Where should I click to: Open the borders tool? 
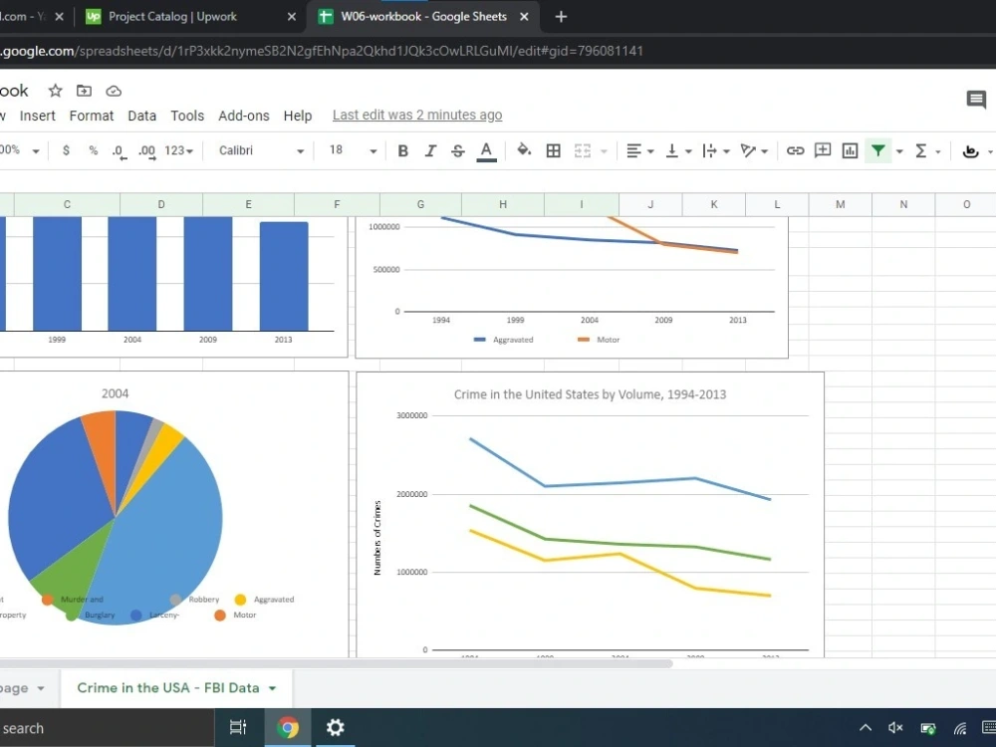(x=553, y=150)
